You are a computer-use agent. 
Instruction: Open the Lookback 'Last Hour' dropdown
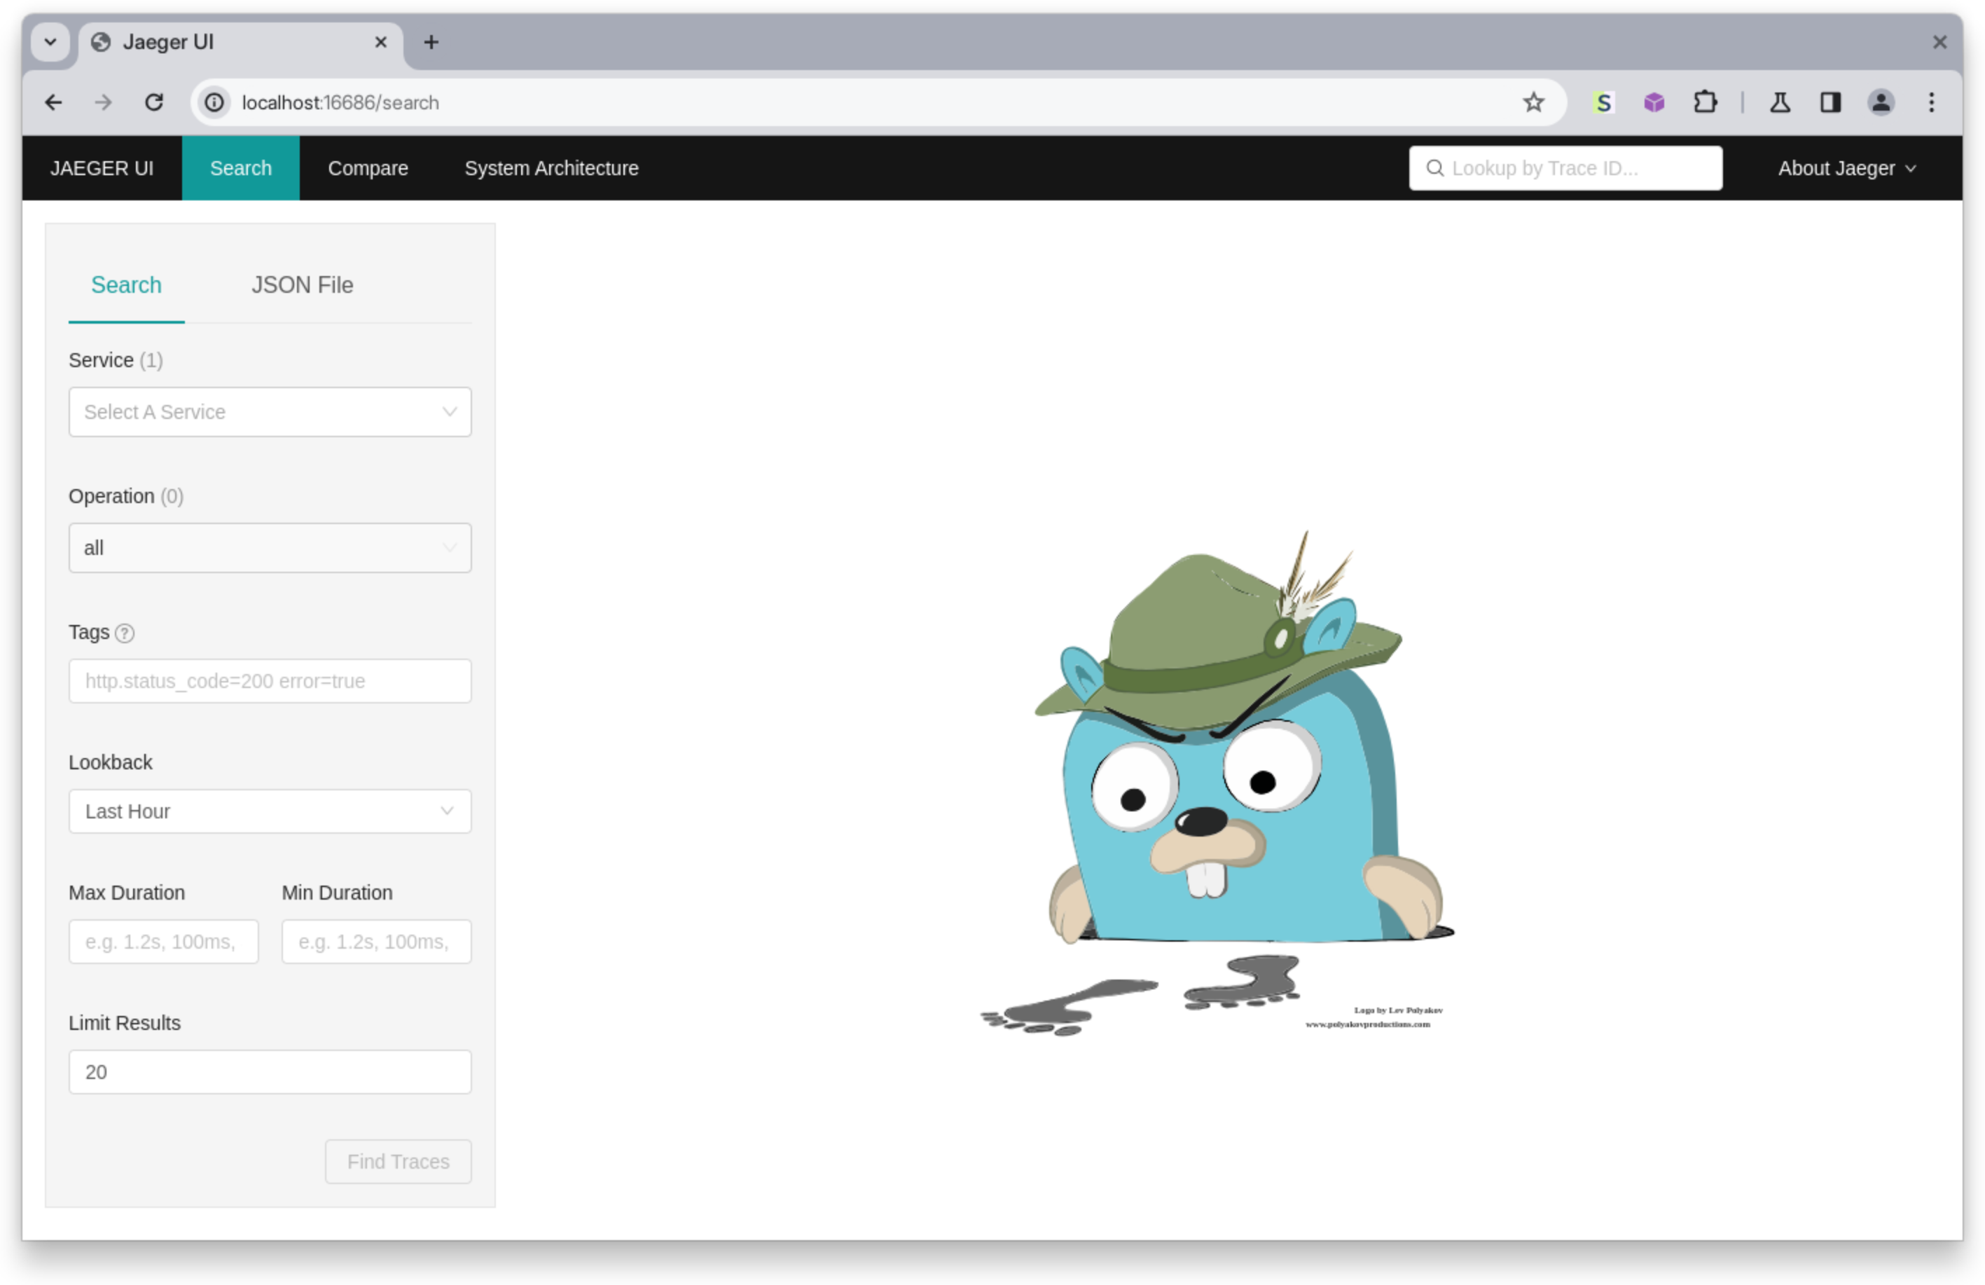270,812
